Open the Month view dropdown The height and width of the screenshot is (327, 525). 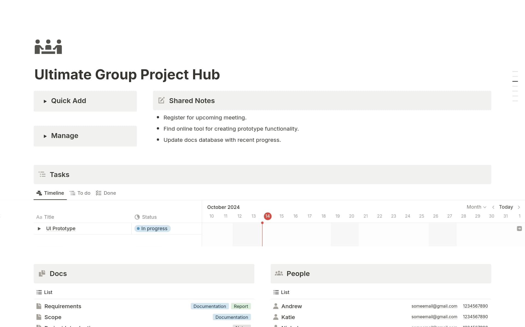pyautogui.click(x=476, y=207)
